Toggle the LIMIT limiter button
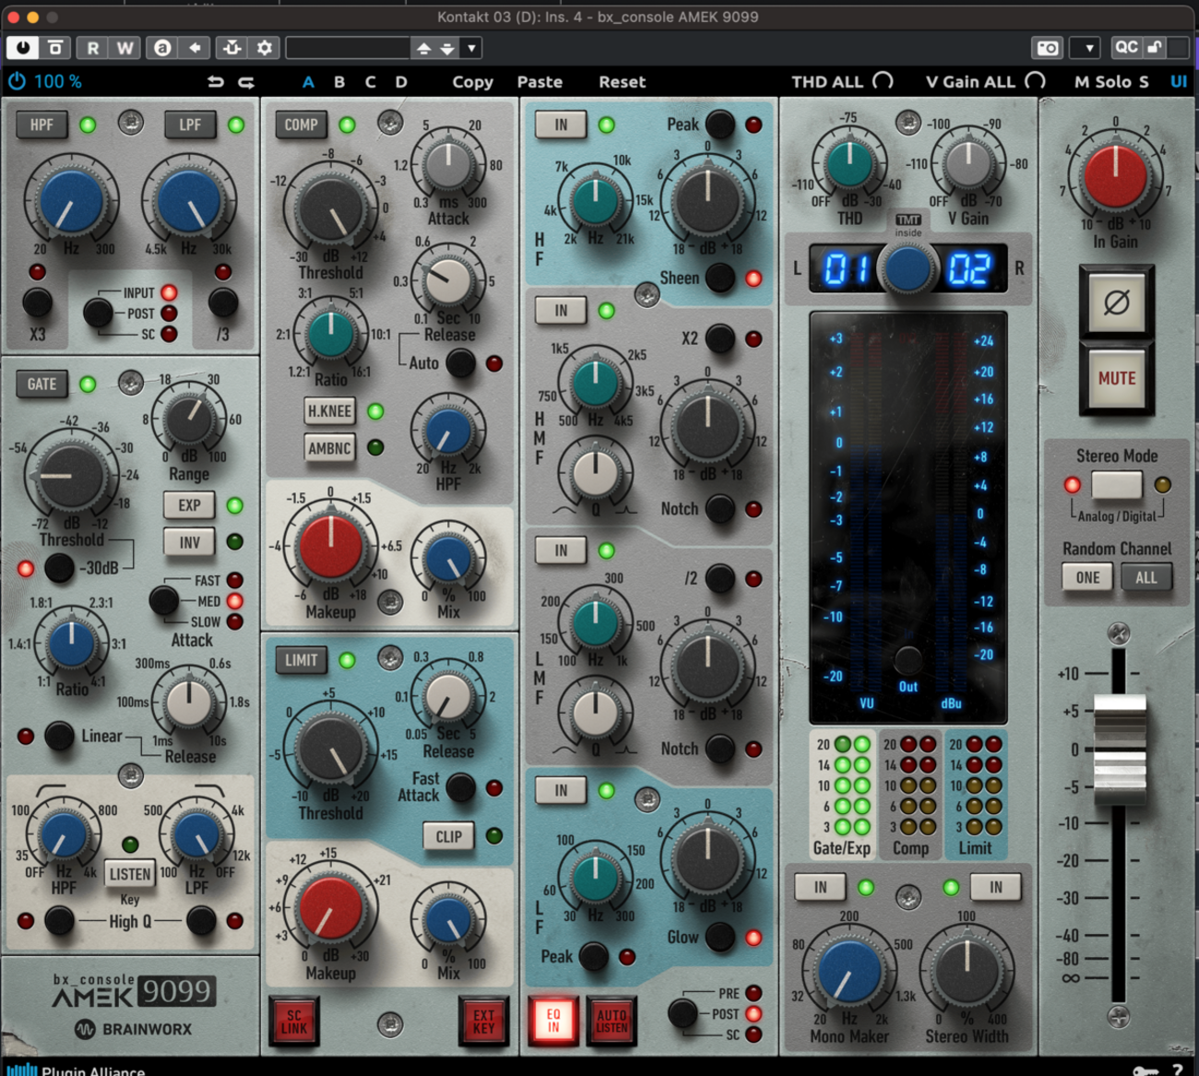The height and width of the screenshot is (1076, 1199). point(301,659)
